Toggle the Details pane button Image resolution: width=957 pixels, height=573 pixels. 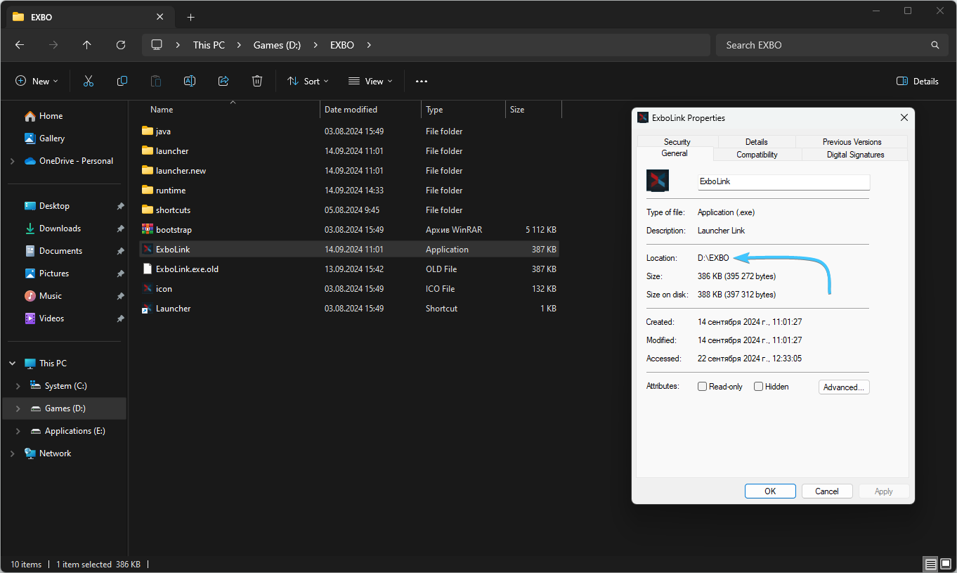(x=918, y=82)
